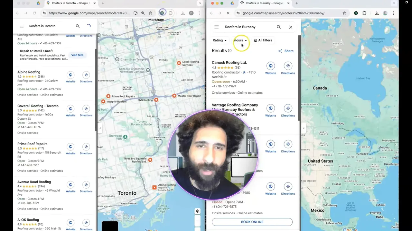
Task: Get Directions for listing with phone 604-721-9875
Action: [288, 186]
